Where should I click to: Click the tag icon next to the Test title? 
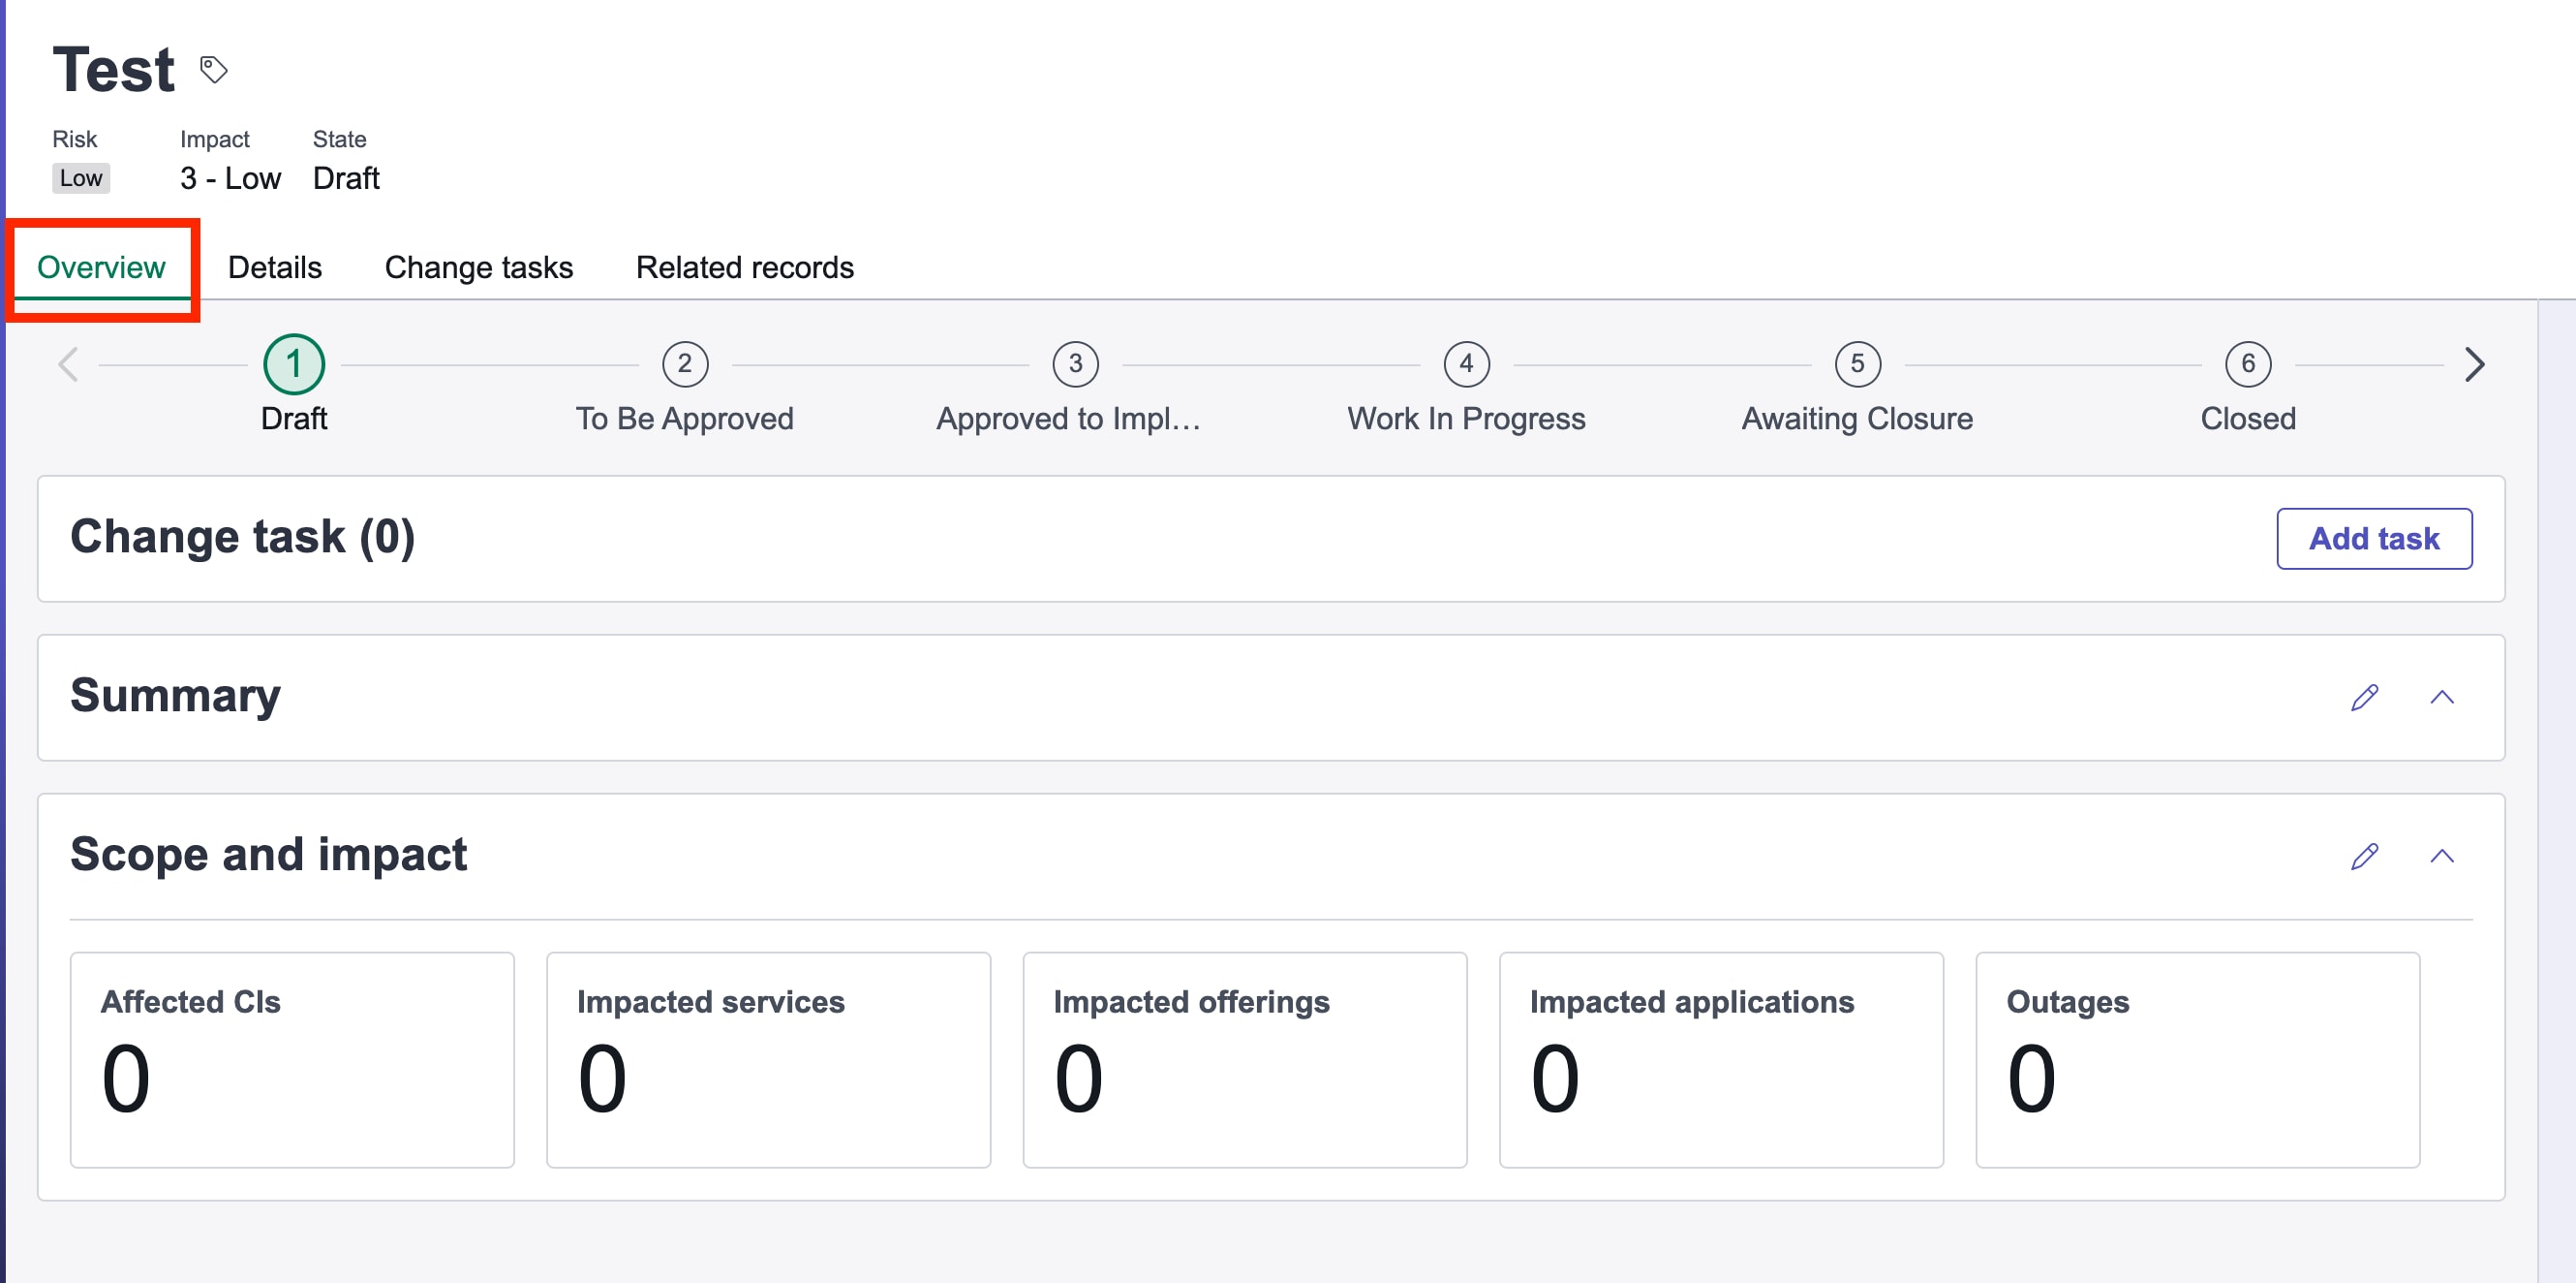(212, 68)
